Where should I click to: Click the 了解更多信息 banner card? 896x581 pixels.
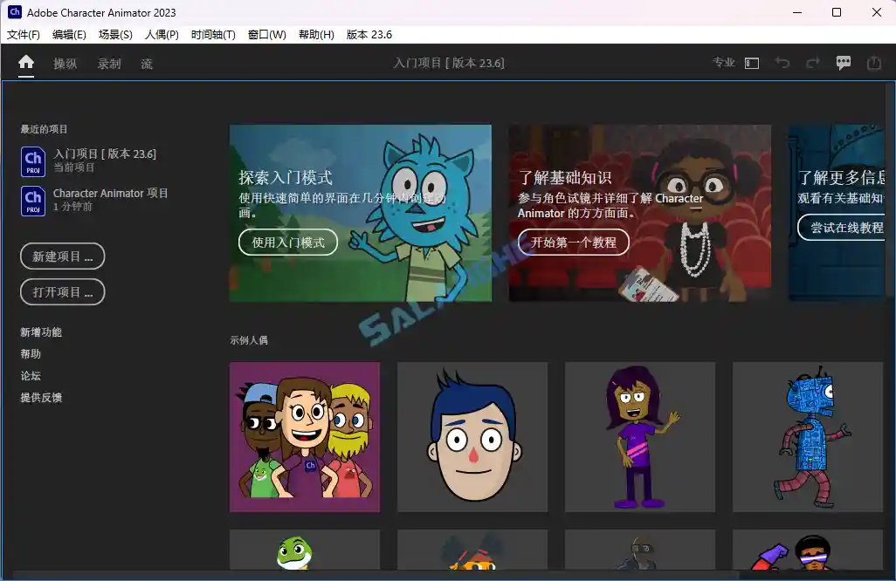(837, 213)
